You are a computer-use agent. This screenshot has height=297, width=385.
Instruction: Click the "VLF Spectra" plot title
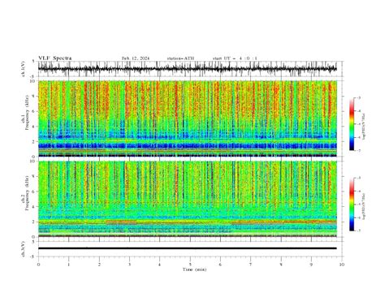(x=55, y=58)
